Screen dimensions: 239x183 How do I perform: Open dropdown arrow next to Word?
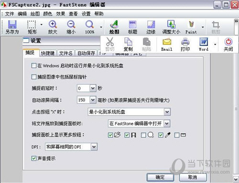[215, 44]
